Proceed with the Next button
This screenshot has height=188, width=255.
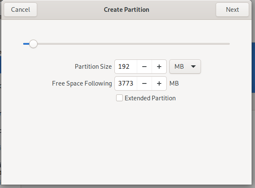click(x=232, y=10)
